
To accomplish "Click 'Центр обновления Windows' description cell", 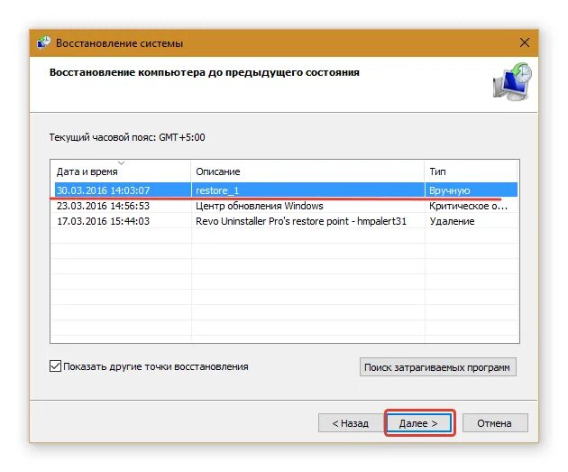I will (260, 206).
